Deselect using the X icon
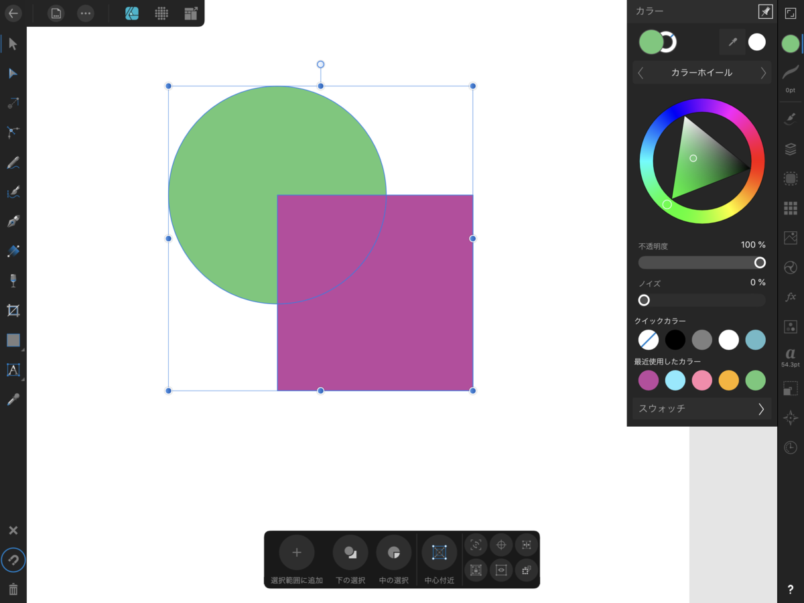 click(13, 531)
